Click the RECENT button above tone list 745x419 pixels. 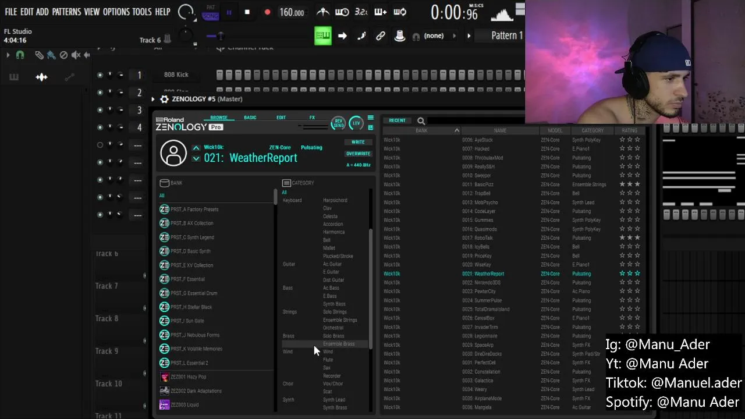tap(397, 120)
